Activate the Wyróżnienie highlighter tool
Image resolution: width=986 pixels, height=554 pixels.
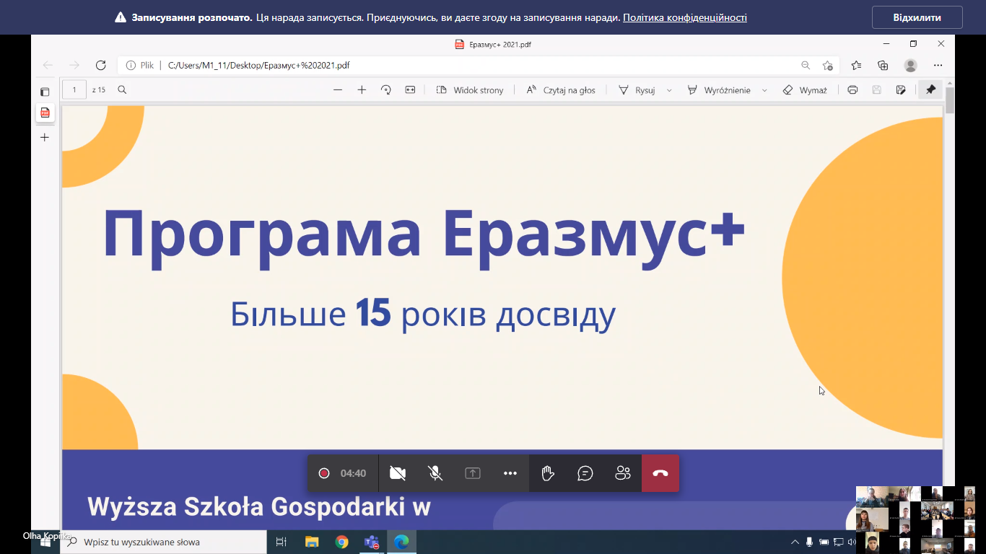[718, 90]
